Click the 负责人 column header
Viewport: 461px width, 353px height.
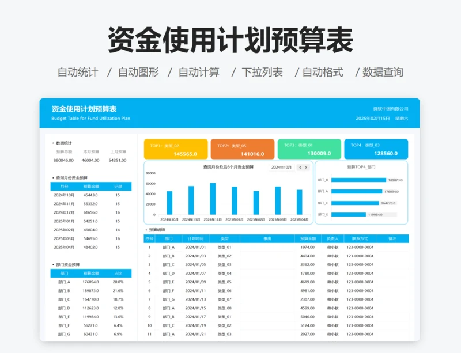click(x=332, y=238)
